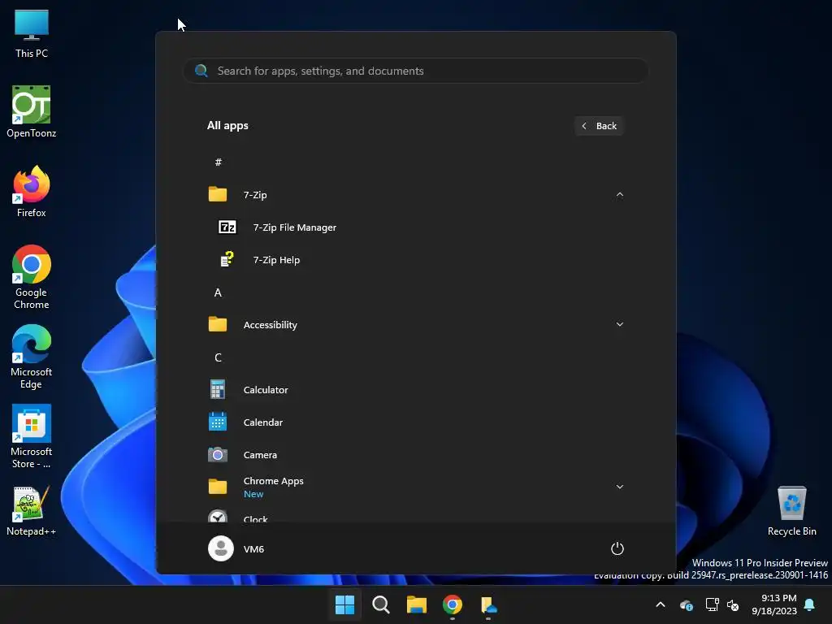Select the Microsoft Edge desktop shortcut
This screenshot has width=832, height=624.
pos(32,357)
